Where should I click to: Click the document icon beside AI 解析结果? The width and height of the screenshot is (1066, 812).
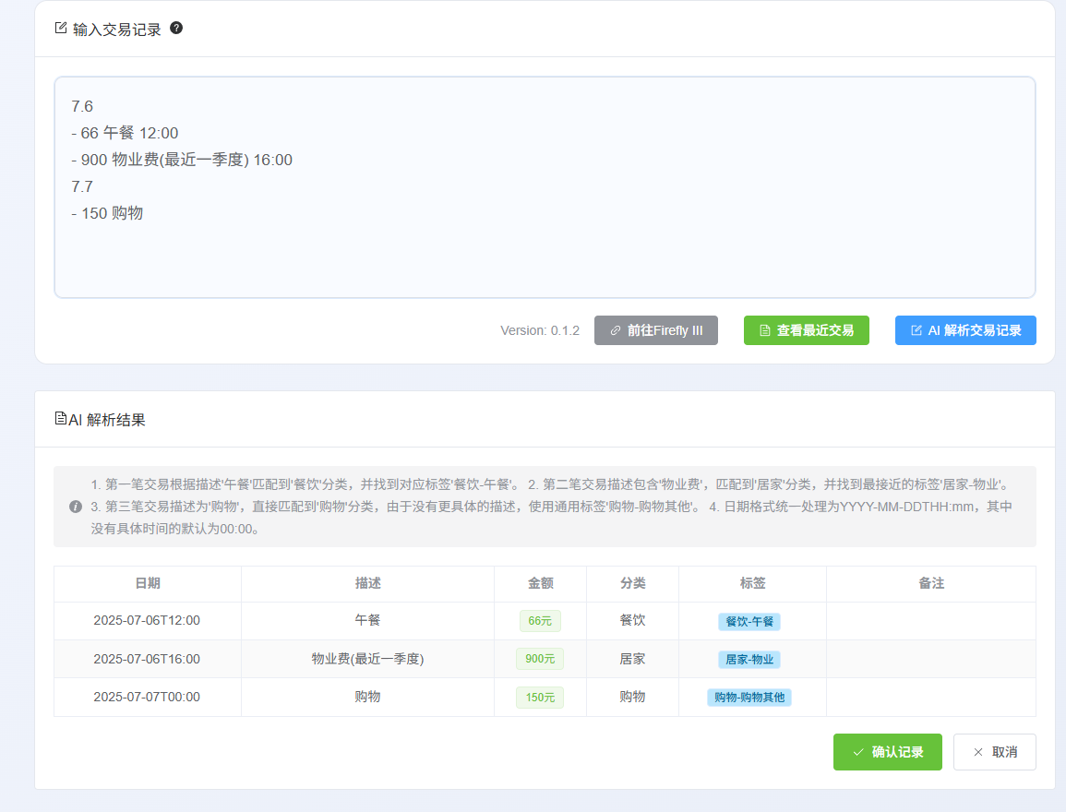click(61, 419)
